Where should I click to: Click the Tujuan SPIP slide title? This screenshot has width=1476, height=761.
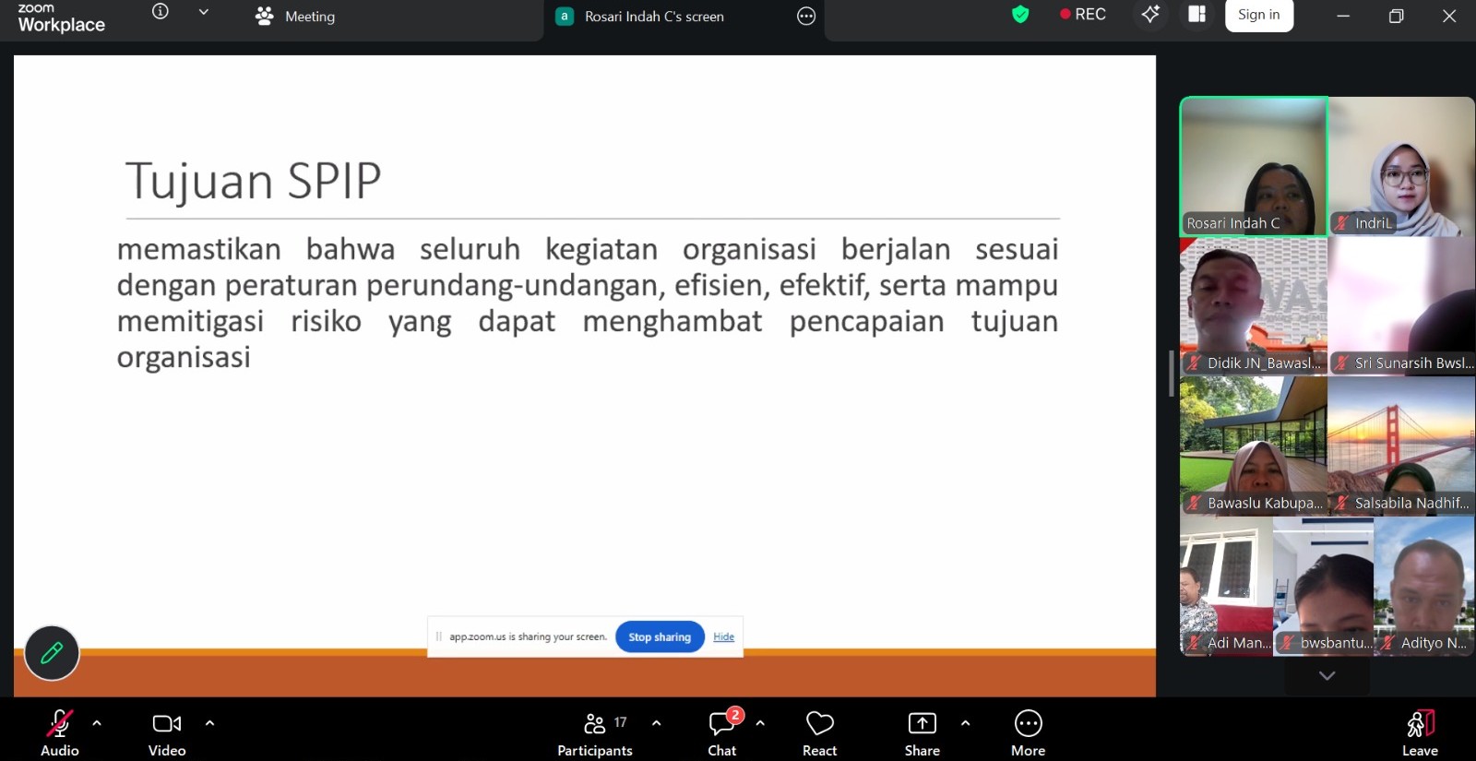(253, 181)
